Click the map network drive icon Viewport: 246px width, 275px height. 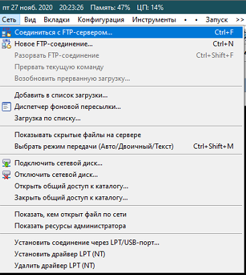[x=6, y=163]
